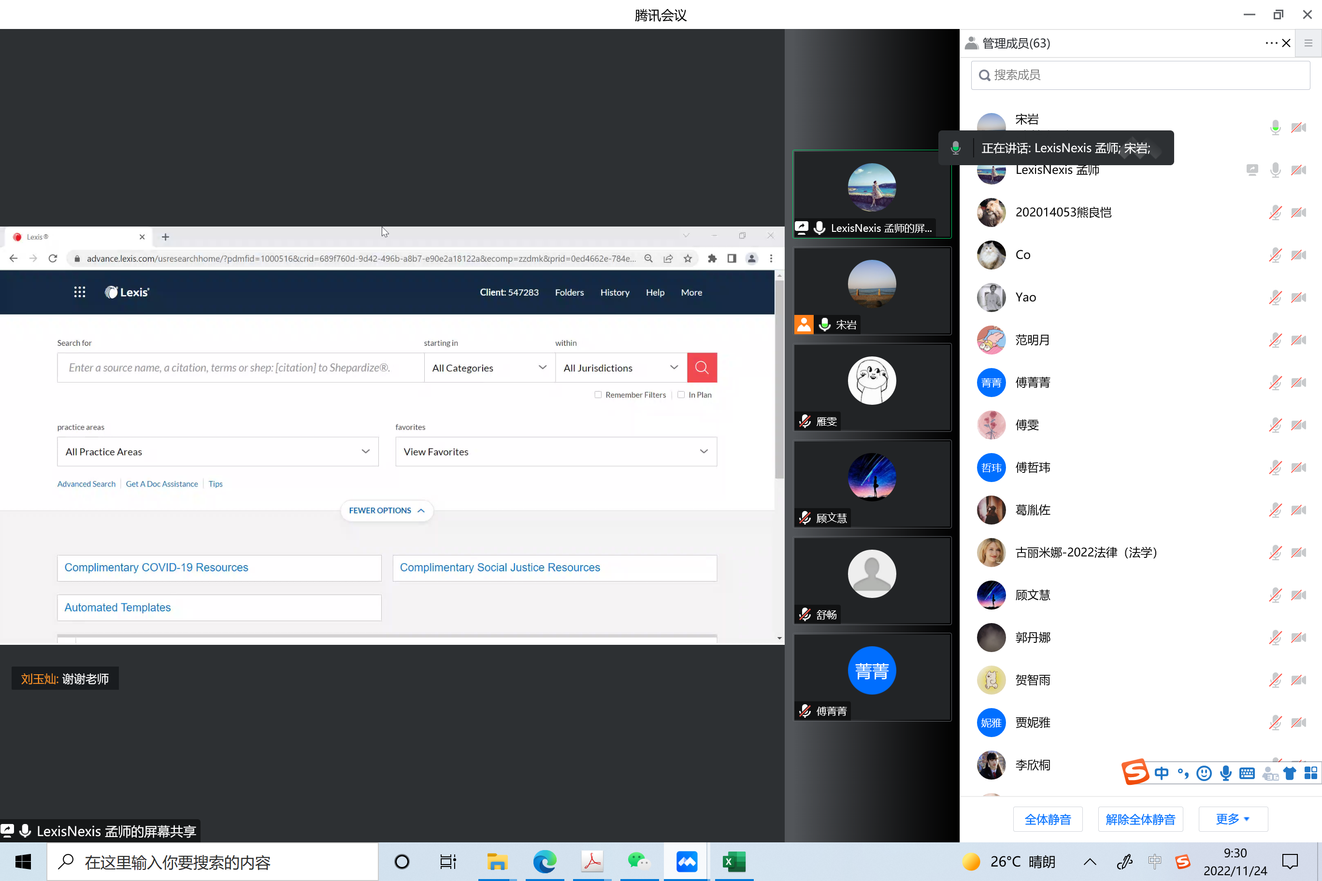1322x881 pixels.
Task: Click the bookmark star icon in address bar
Action: pyautogui.click(x=688, y=258)
